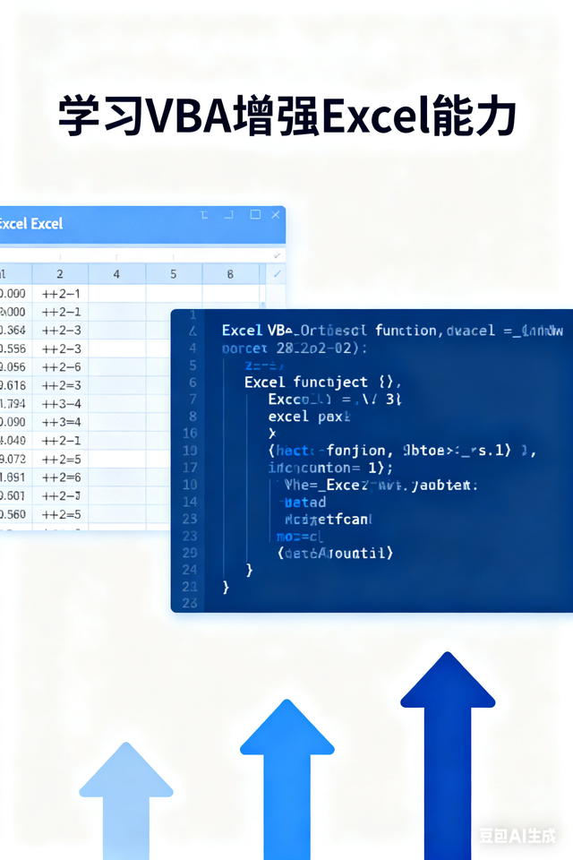Click line number 16 in code gutter
Screen dimensions: 573x860
point(190,434)
